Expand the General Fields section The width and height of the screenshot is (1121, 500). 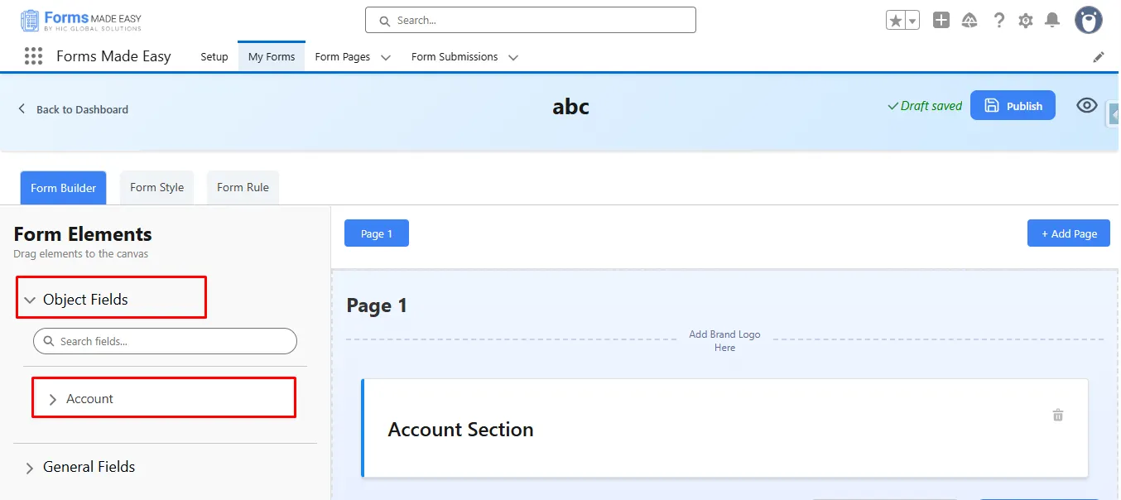tap(31, 468)
